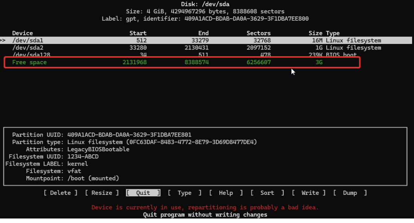Choose the Sort option
This screenshot has height=223, width=414.
[x=267, y=193]
